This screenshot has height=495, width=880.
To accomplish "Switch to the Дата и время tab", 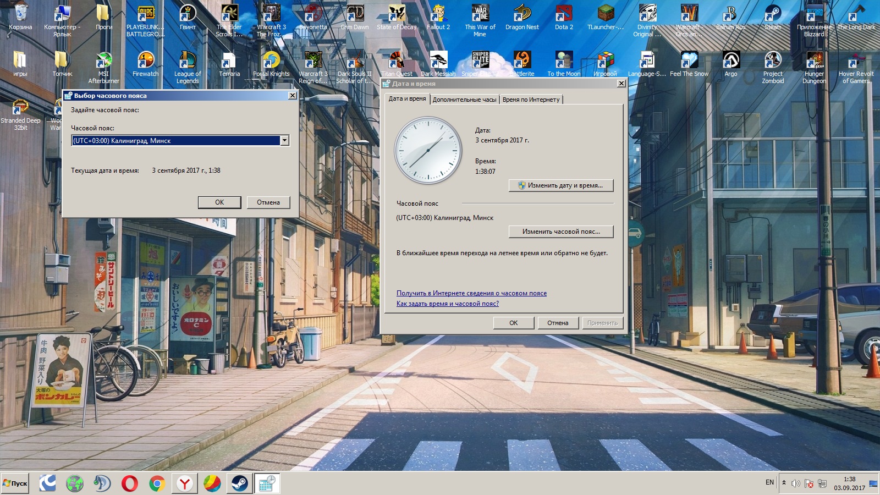I will click(407, 99).
